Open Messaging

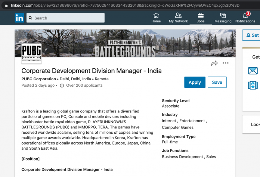point(223,18)
